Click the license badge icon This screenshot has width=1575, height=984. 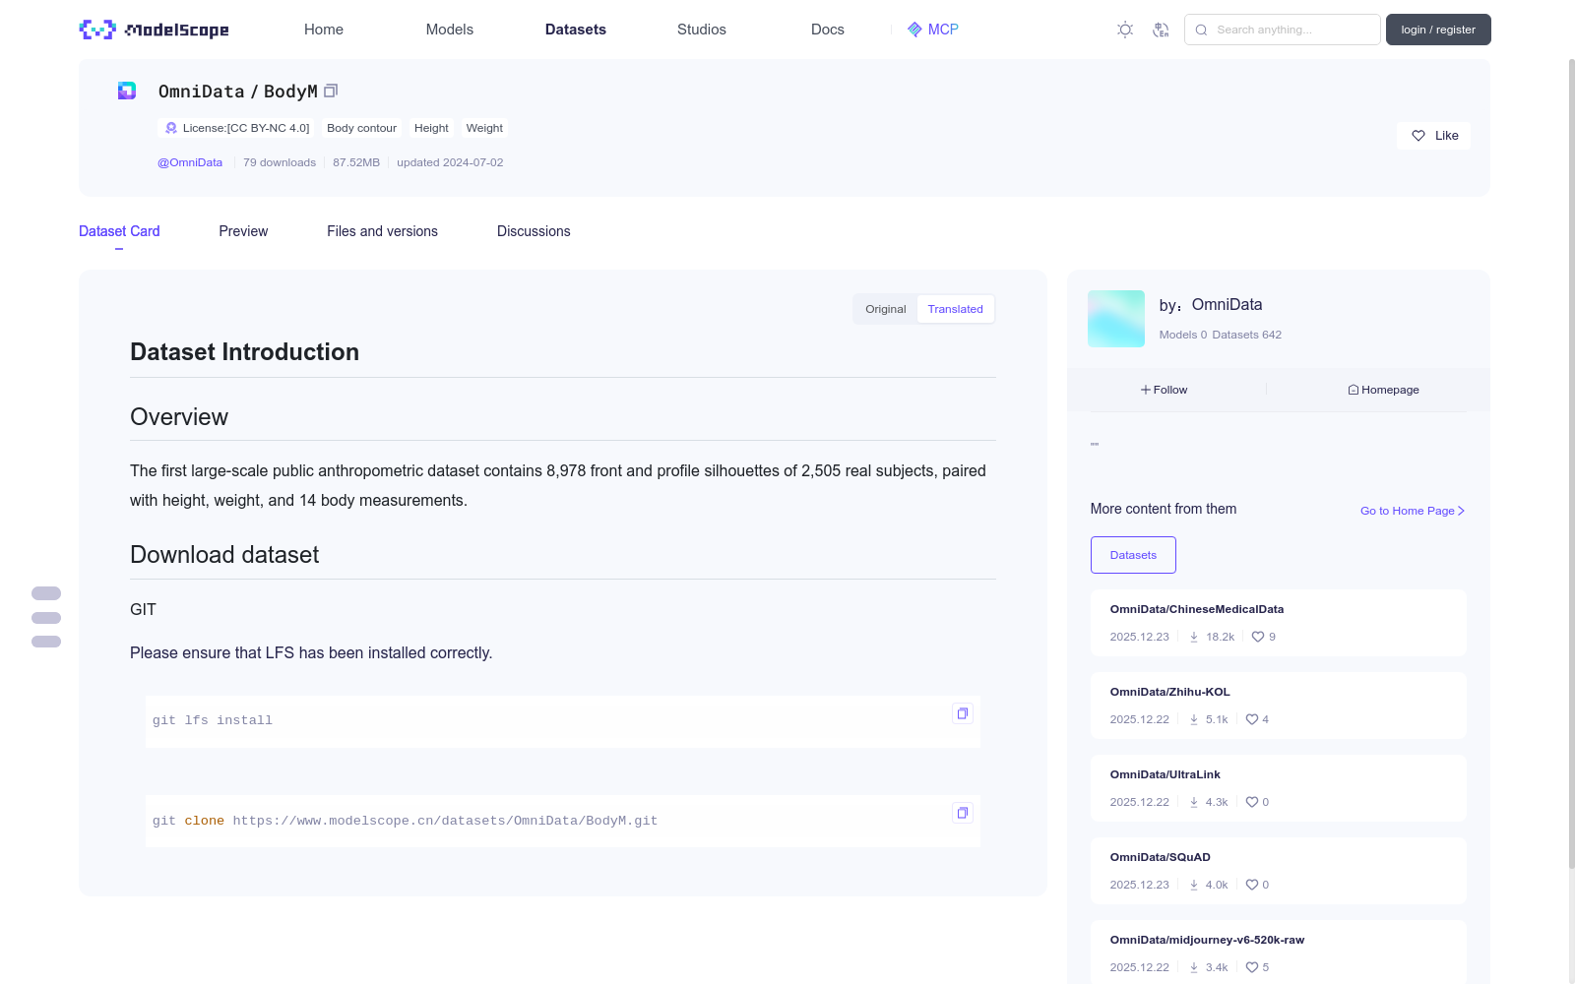171,128
